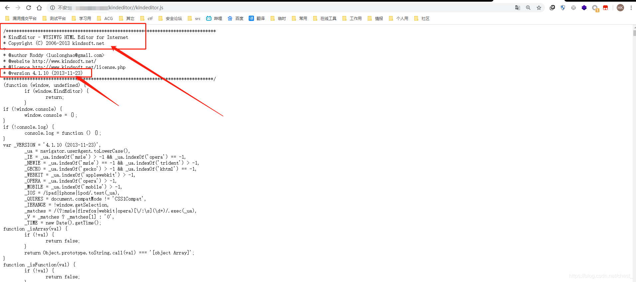Click '_MOBILE = _ua.indexOf' code line

(x=73, y=187)
